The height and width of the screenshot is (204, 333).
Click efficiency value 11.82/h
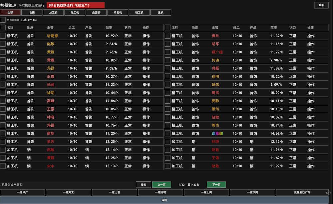click(x=277, y=68)
